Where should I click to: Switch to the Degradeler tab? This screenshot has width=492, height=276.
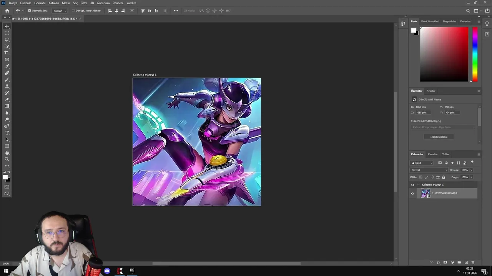pyautogui.click(x=450, y=21)
